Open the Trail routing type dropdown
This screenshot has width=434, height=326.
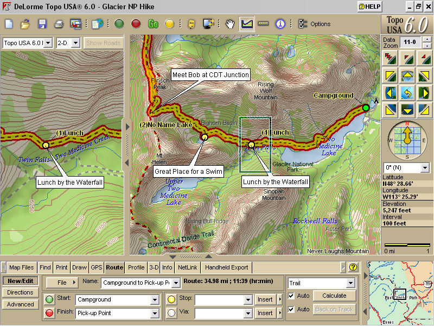tap(350, 283)
